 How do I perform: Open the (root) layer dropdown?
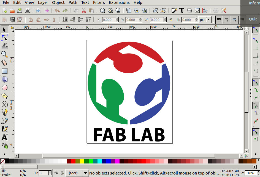click(x=85, y=173)
